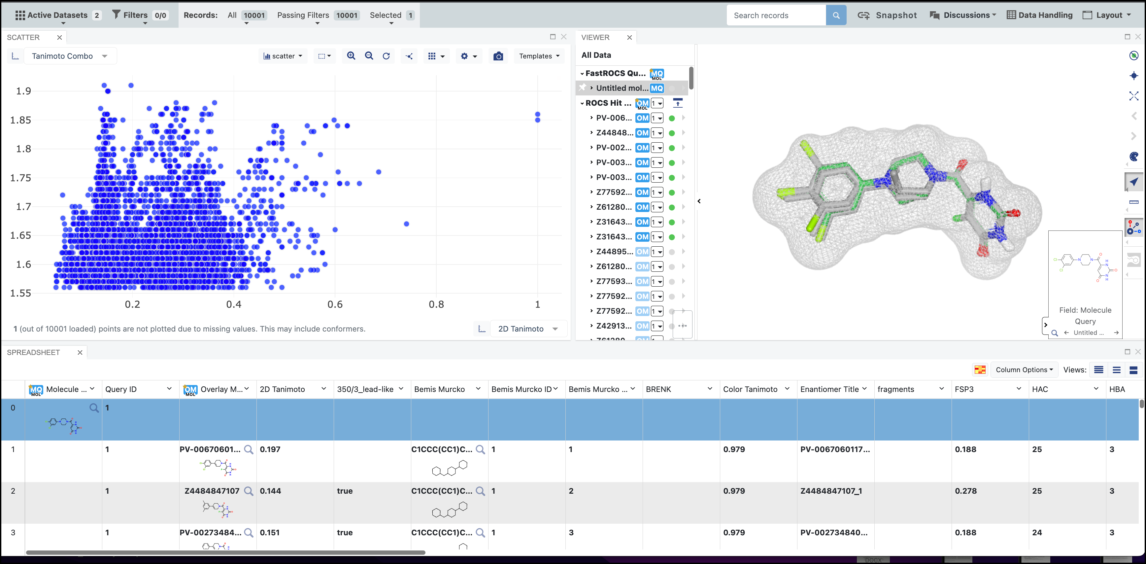
Task: Click the y-axis settings icon near Tanimoto Combo
Action: pos(15,56)
